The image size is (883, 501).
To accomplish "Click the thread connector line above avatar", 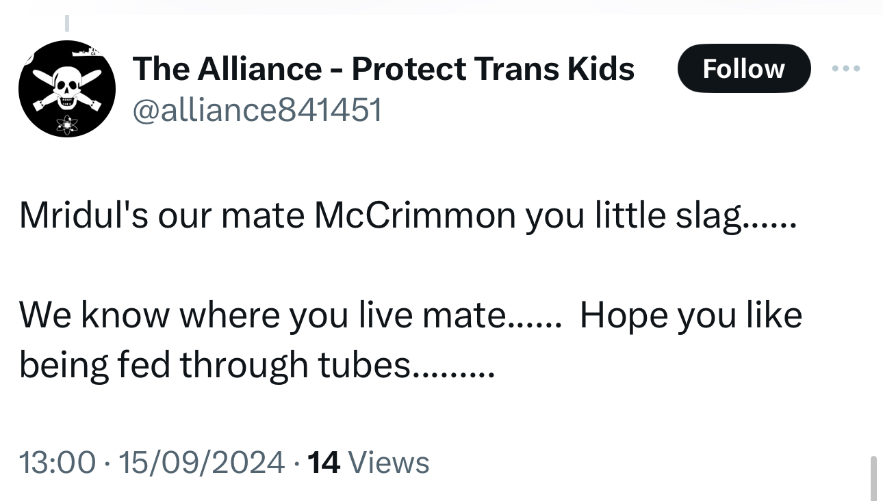I will (67, 24).
